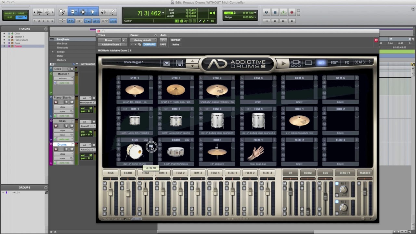Open Addictive Drums help question mark
The image size is (416, 234).
tap(370, 62)
